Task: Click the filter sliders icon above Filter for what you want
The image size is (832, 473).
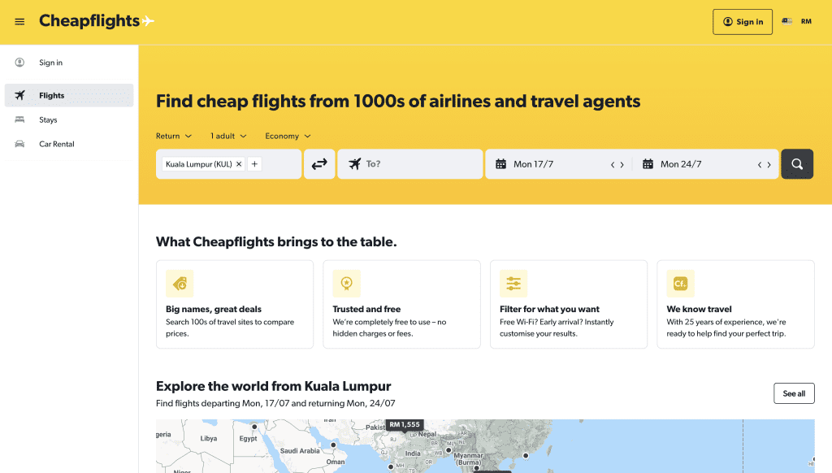Action: [x=513, y=284]
